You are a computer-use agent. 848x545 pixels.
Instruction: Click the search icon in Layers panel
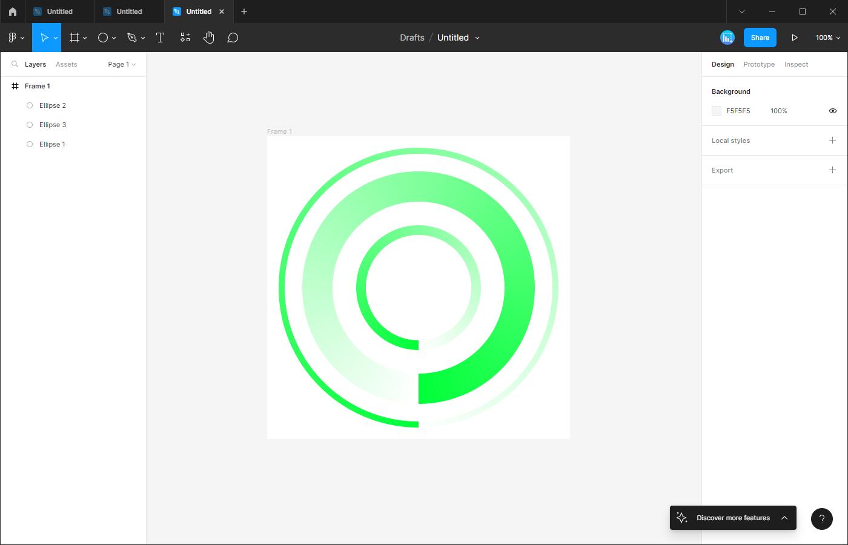pyautogui.click(x=15, y=64)
